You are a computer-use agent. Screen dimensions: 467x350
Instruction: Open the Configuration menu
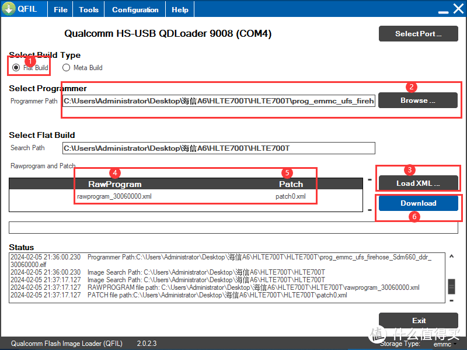coord(135,10)
